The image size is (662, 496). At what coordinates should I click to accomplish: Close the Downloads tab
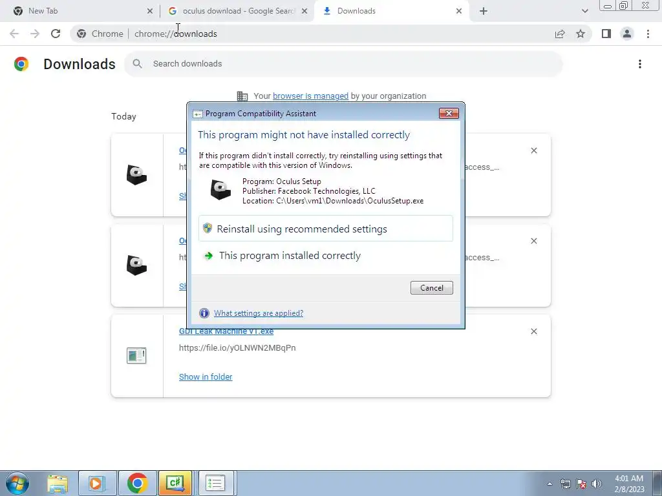coord(459,11)
